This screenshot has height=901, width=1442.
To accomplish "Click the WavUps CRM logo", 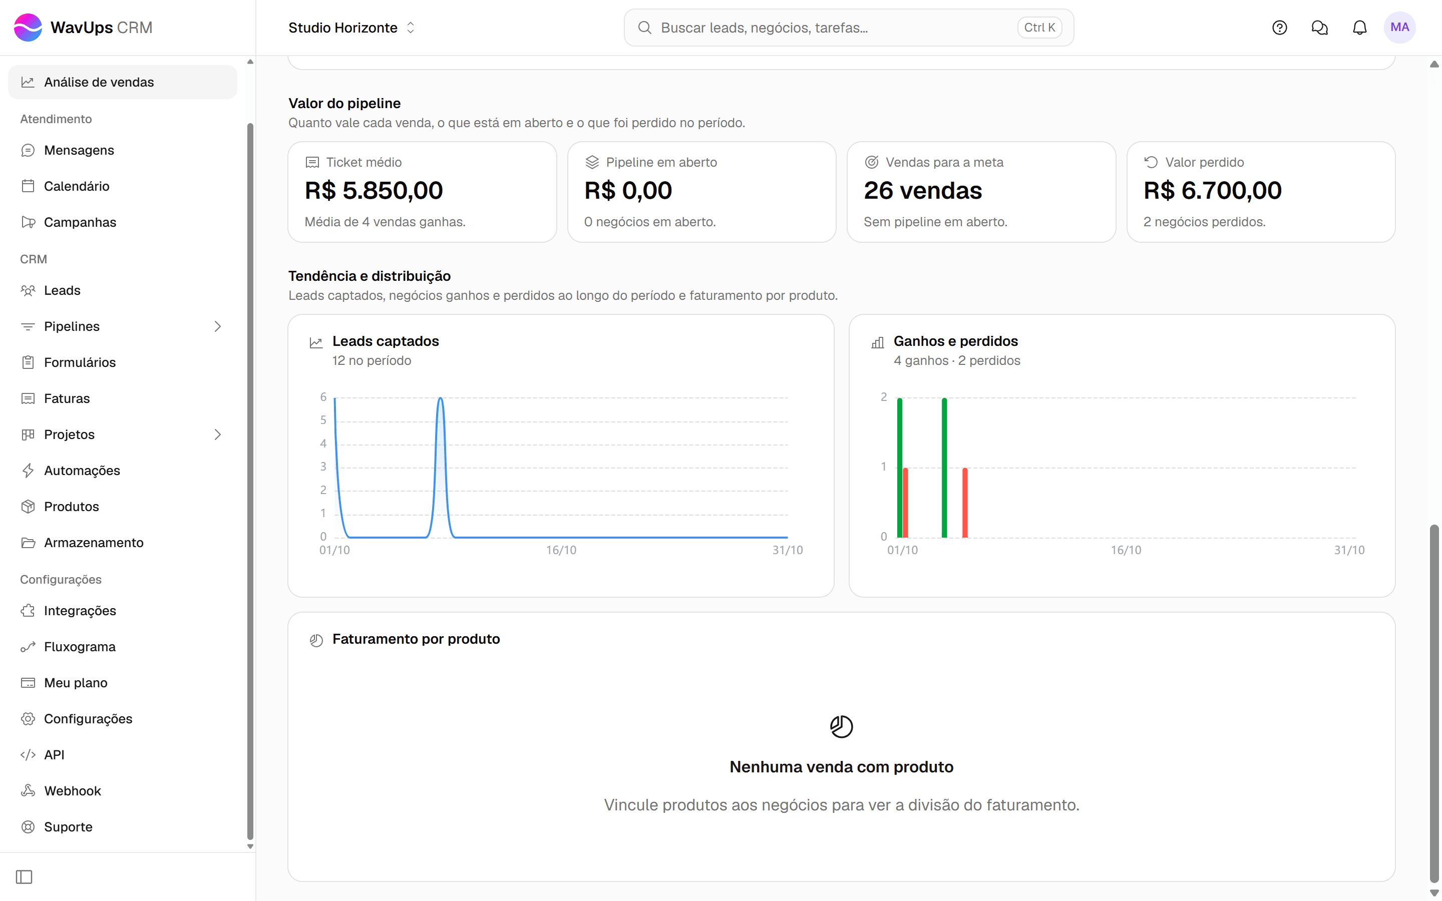I will tap(84, 28).
